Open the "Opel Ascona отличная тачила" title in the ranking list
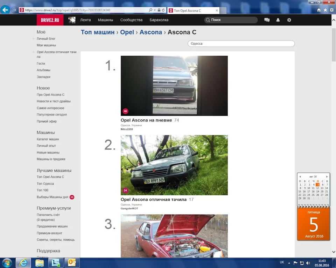 [153, 200]
